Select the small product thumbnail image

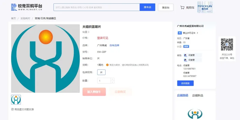tap(16, 100)
